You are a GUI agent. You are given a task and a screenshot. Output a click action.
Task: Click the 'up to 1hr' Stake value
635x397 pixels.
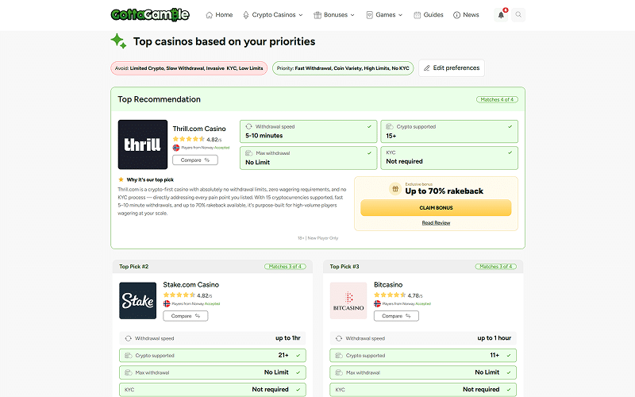point(288,338)
